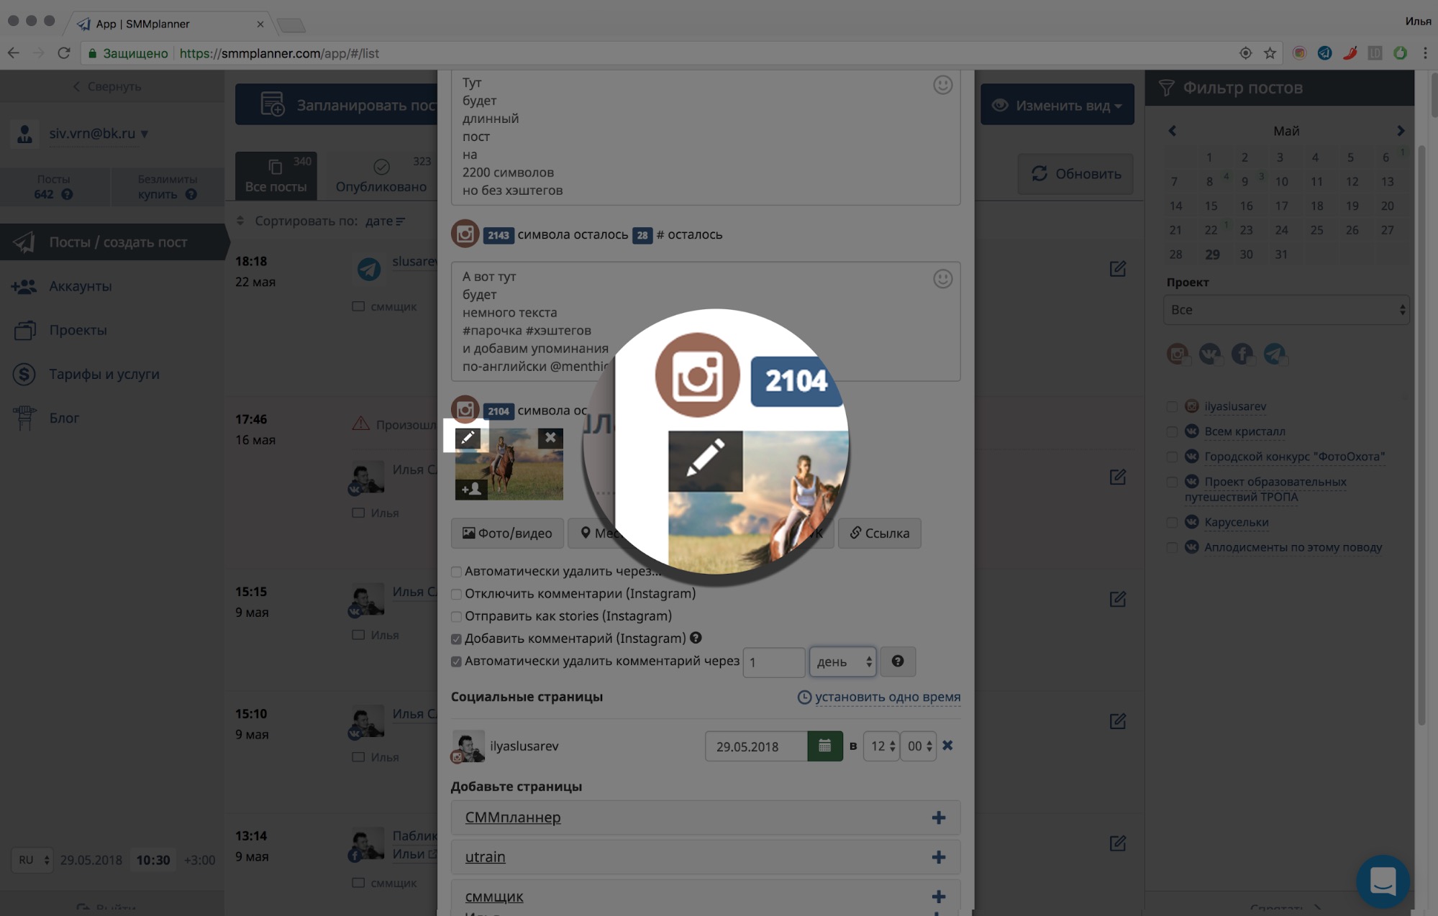This screenshot has height=916, width=1438.
Task: Select May 29 in filter calendar
Action: (x=1212, y=255)
